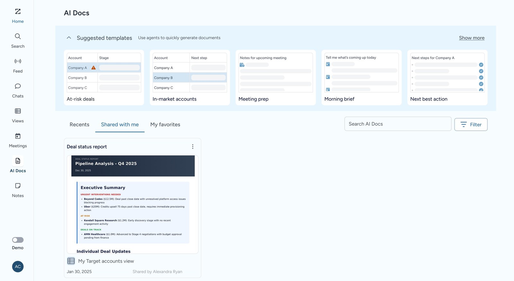Click the My Target accounts view icon
This screenshot has width=514, height=281.
71,261
